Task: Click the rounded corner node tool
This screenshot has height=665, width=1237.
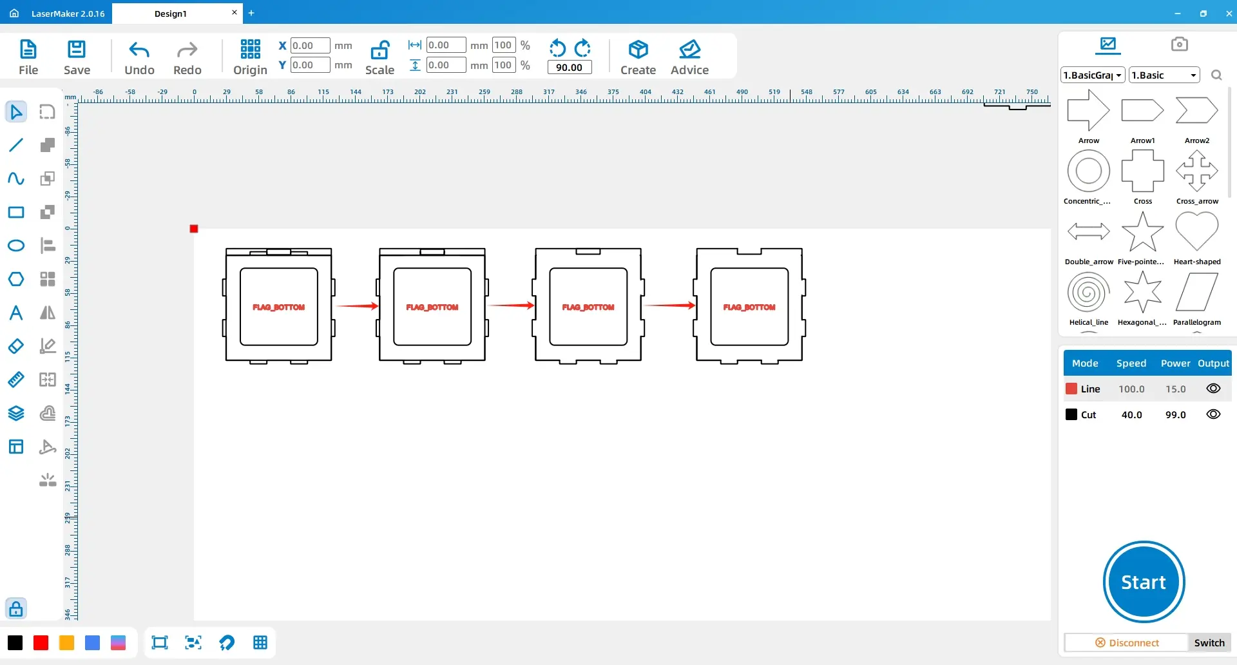Action: coord(48,111)
